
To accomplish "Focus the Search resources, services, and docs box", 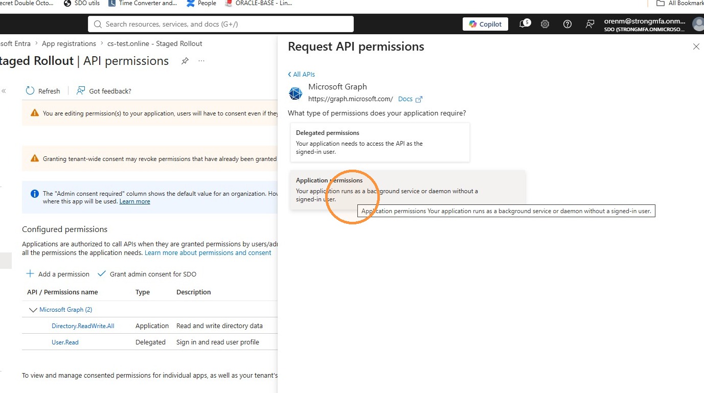I will (221, 24).
